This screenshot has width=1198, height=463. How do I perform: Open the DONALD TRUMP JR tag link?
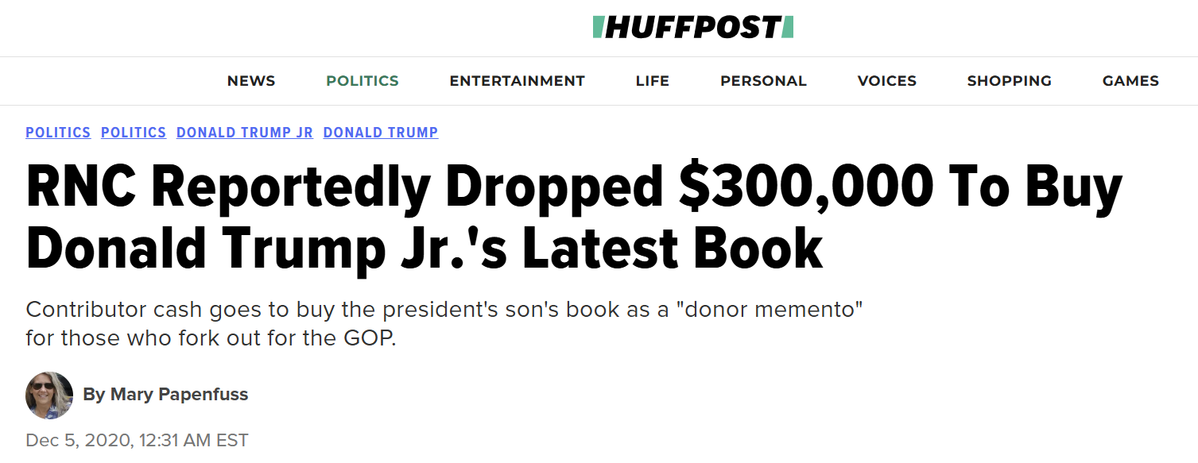pyautogui.click(x=245, y=133)
